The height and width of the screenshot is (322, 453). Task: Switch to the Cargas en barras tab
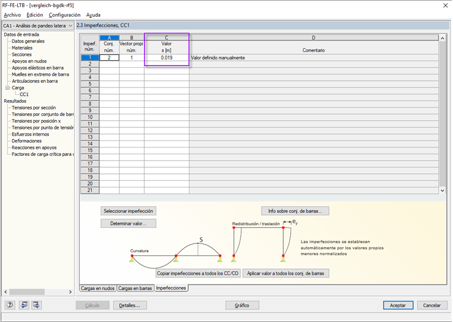click(x=135, y=288)
